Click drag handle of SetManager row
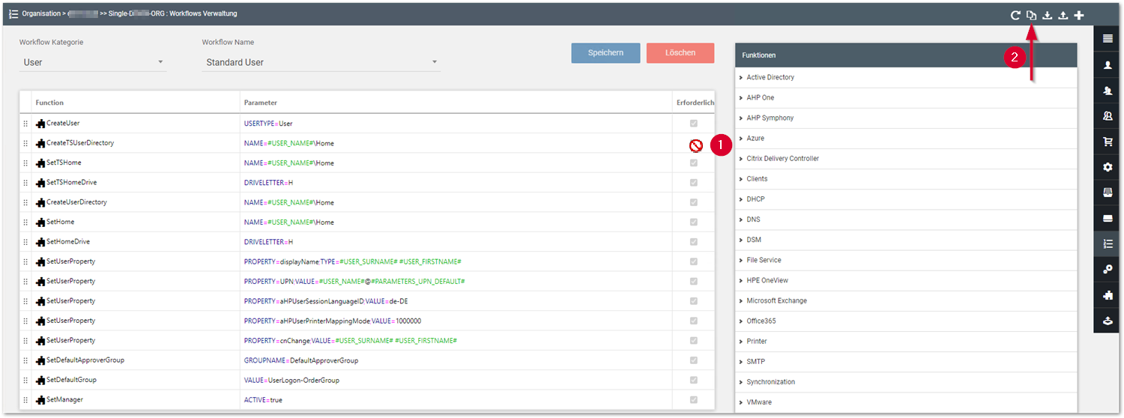This screenshot has width=1124, height=418. pos(25,400)
